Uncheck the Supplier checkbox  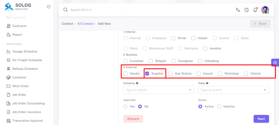[147, 74]
